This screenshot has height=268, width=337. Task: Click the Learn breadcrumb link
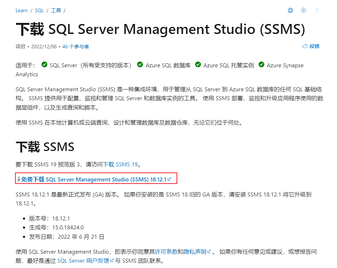coord(21,10)
